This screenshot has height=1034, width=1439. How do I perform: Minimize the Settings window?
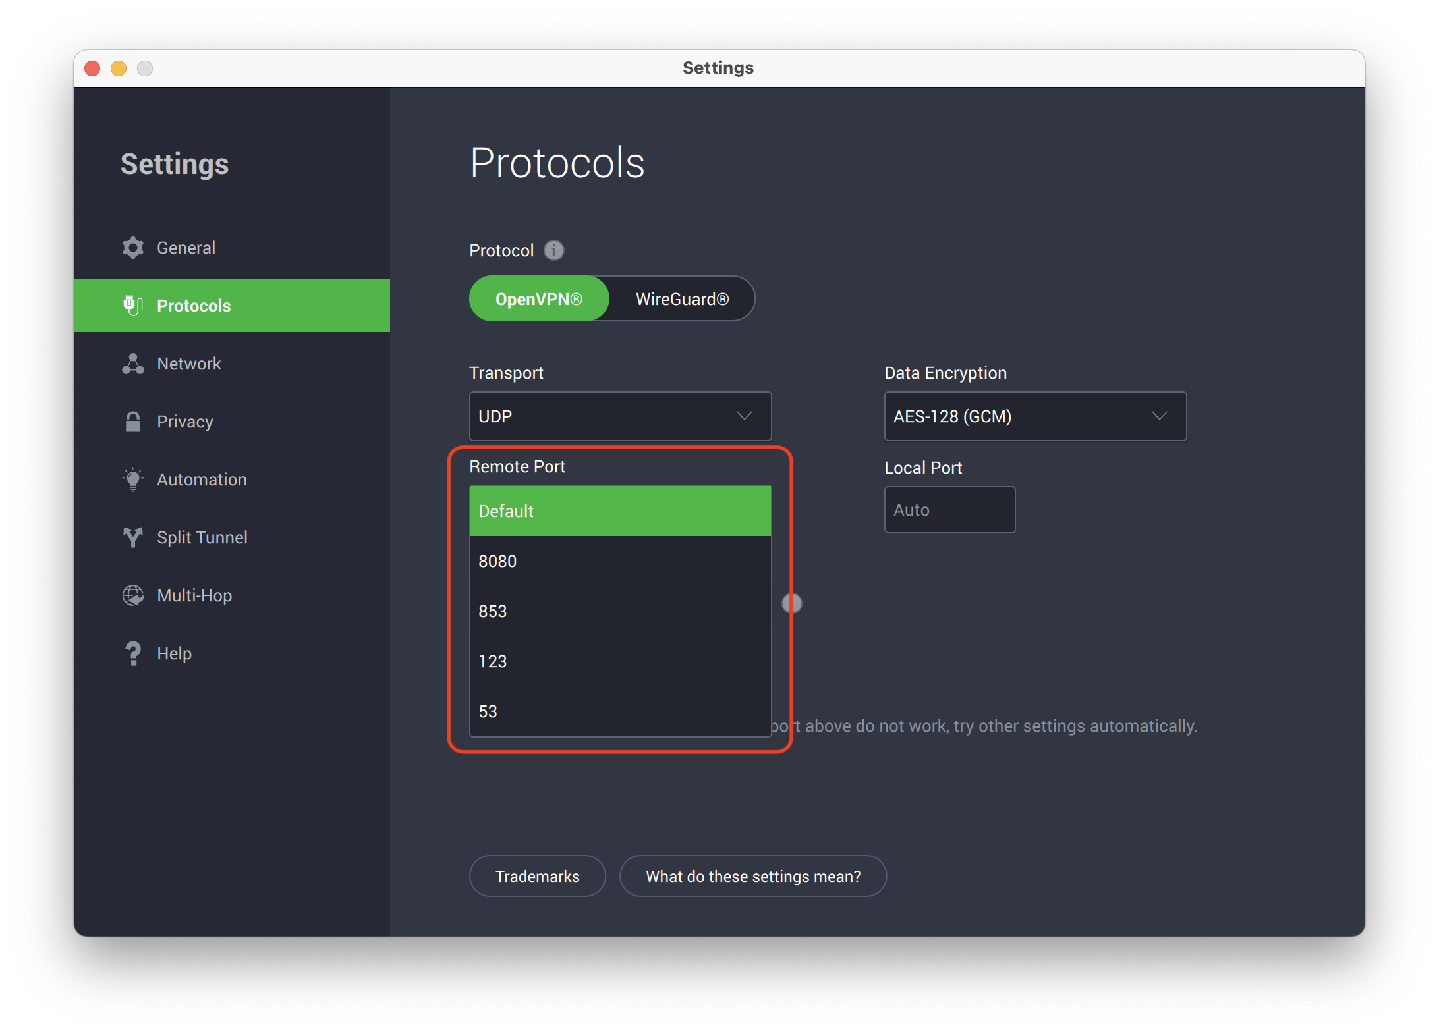click(119, 68)
